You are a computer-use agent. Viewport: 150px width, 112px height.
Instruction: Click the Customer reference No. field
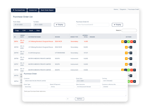114,87
